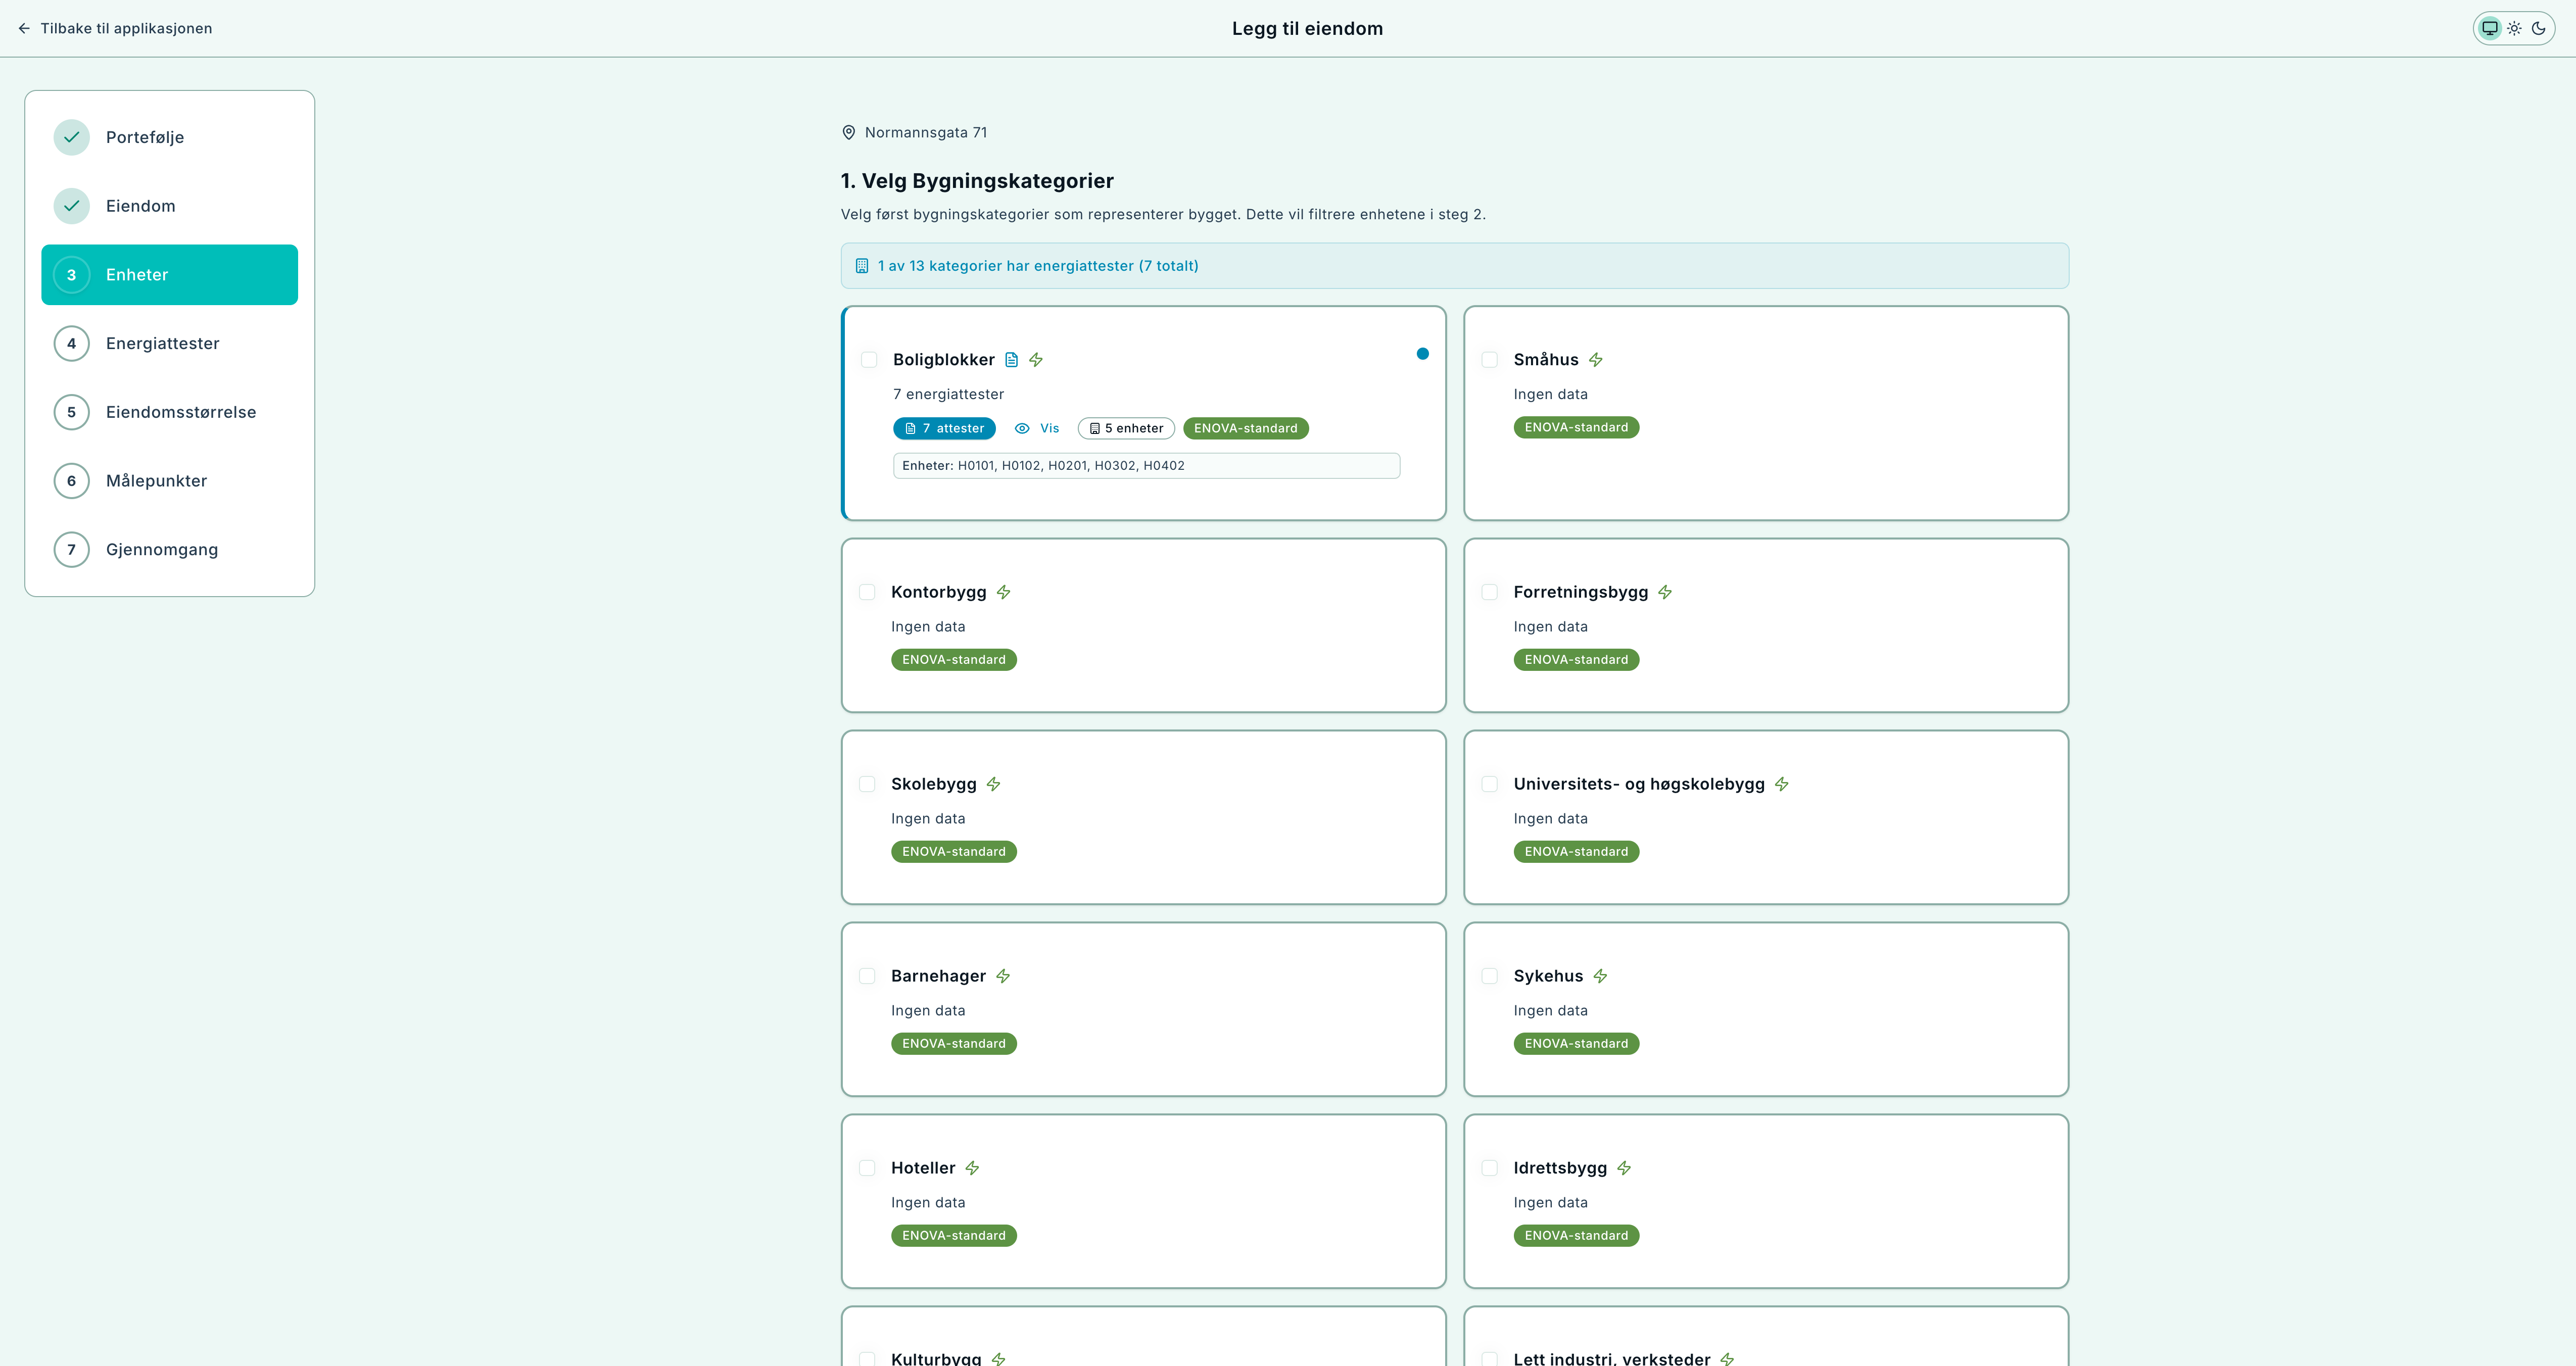Viewport: 2576px width, 1366px height.
Task: Check the Forretningsbygg category checkbox
Action: [x=1490, y=592]
